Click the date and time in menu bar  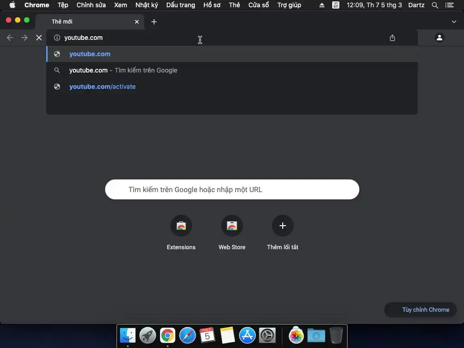pos(374,5)
